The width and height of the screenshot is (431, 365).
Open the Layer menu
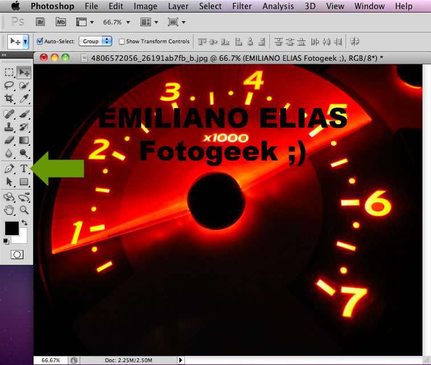(178, 6)
